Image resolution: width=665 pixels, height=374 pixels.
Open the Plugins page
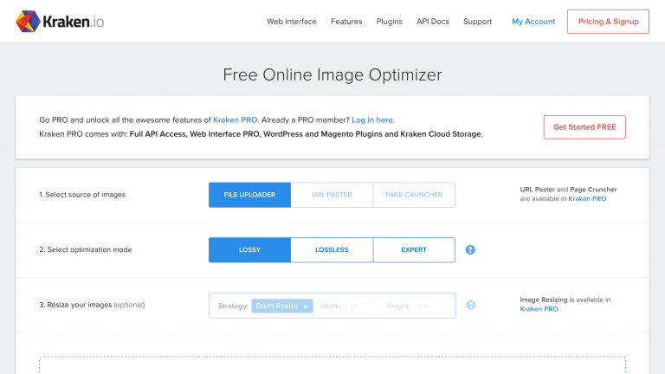390,22
